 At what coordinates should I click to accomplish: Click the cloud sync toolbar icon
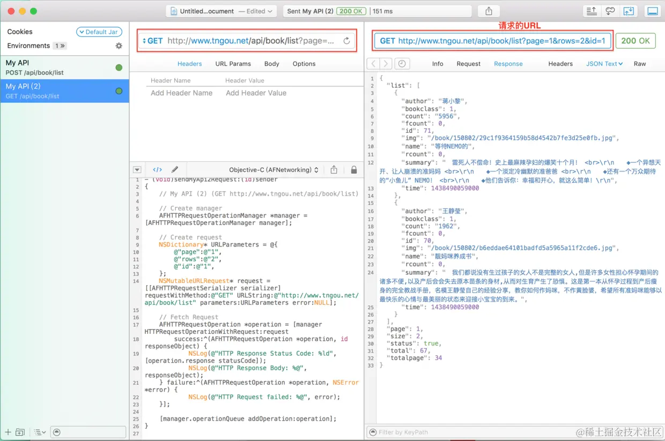pyautogui.click(x=610, y=11)
